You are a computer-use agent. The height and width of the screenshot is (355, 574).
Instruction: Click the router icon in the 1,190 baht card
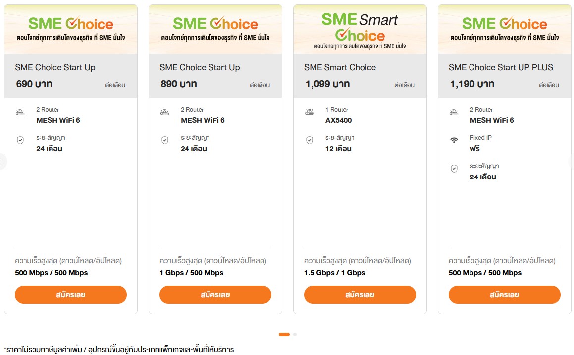pos(454,113)
